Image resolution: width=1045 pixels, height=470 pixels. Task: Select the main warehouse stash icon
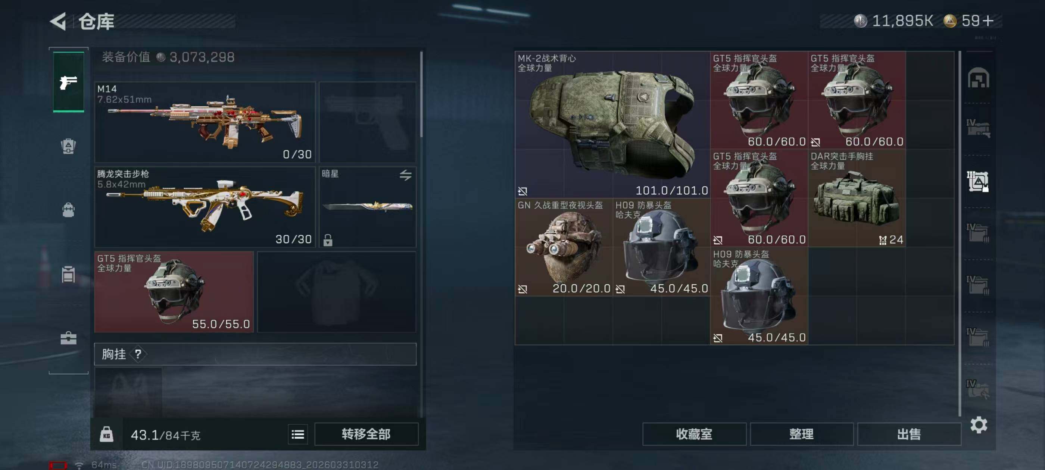(979, 78)
